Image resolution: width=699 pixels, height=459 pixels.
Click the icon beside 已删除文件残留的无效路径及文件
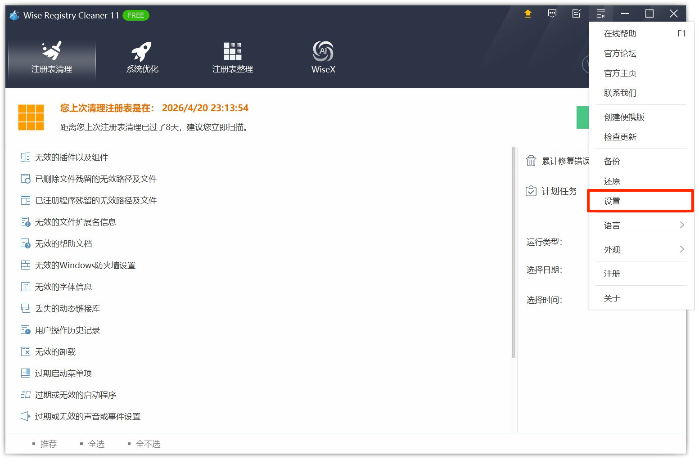click(x=26, y=179)
